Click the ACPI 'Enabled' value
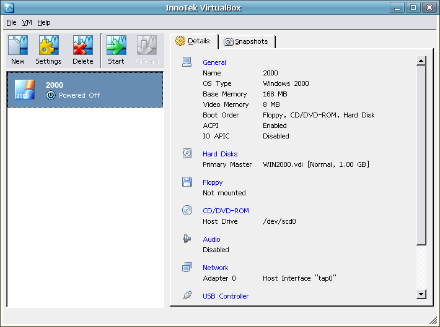This screenshot has height=327, width=440. [x=275, y=125]
